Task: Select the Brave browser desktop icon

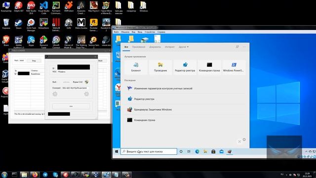Action: (6, 41)
